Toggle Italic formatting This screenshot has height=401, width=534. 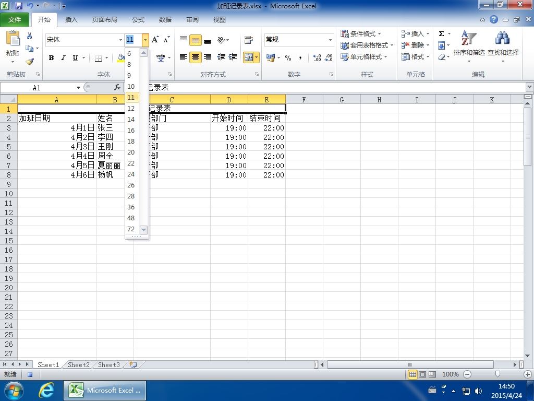click(x=63, y=58)
